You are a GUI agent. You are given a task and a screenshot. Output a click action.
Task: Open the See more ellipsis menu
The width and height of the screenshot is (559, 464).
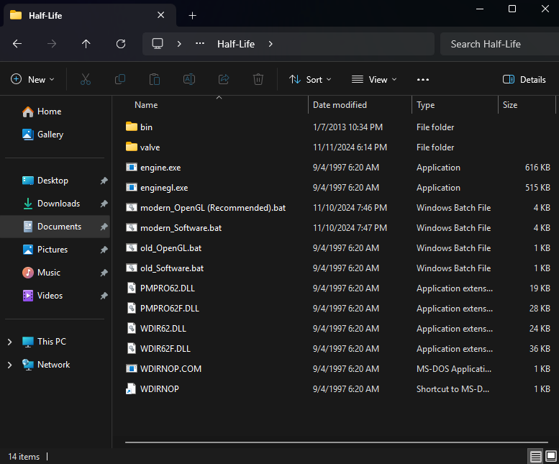click(423, 79)
